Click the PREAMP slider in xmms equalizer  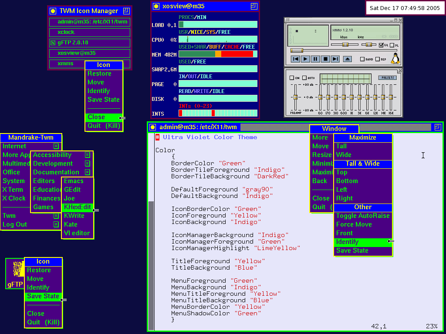(x=296, y=97)
